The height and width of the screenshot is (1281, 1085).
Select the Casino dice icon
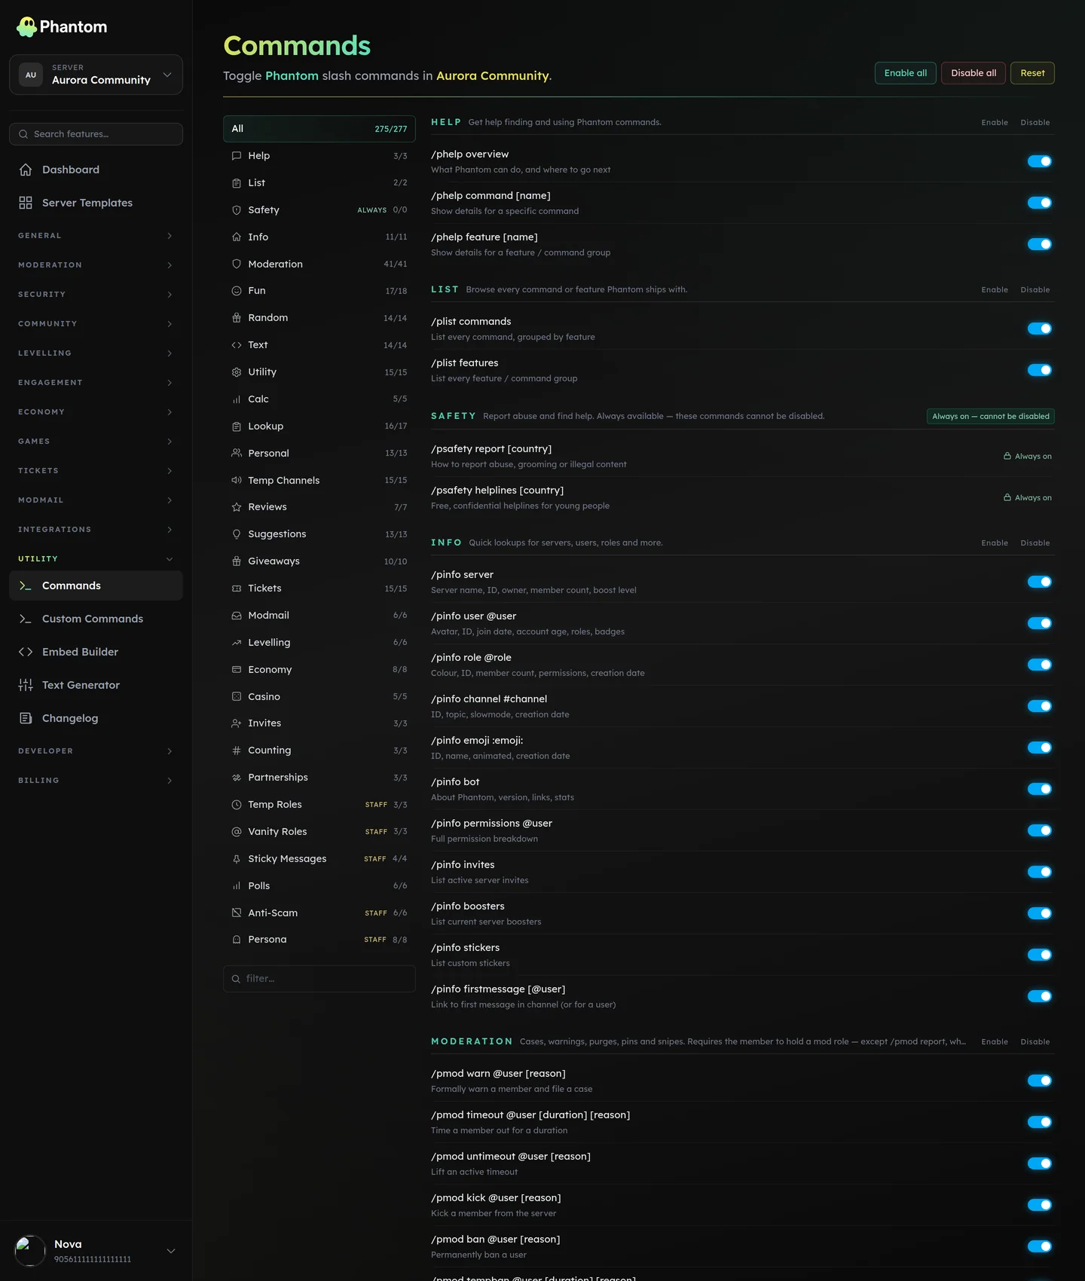click(x=237, y=697)
